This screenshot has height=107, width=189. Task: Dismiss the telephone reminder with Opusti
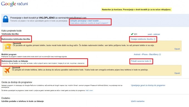pyautogui.click(x=177, y=49)
